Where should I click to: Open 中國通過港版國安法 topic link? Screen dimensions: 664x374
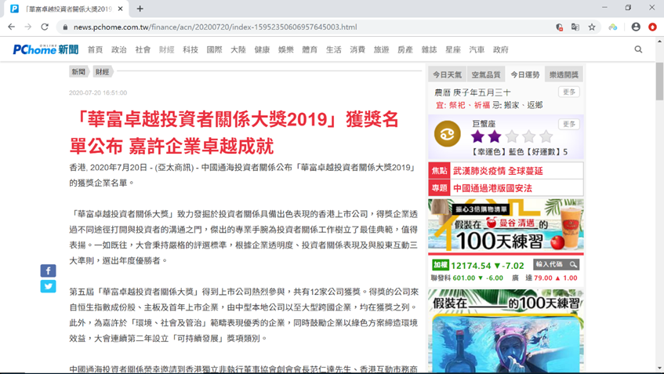click(492, 188)
